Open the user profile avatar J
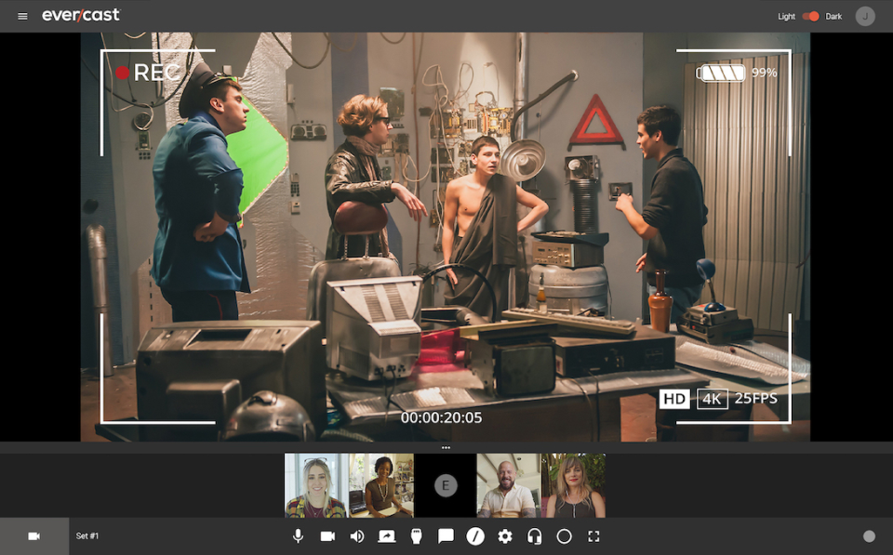Screen dimensions: 893x555 (x=864, y=16)
